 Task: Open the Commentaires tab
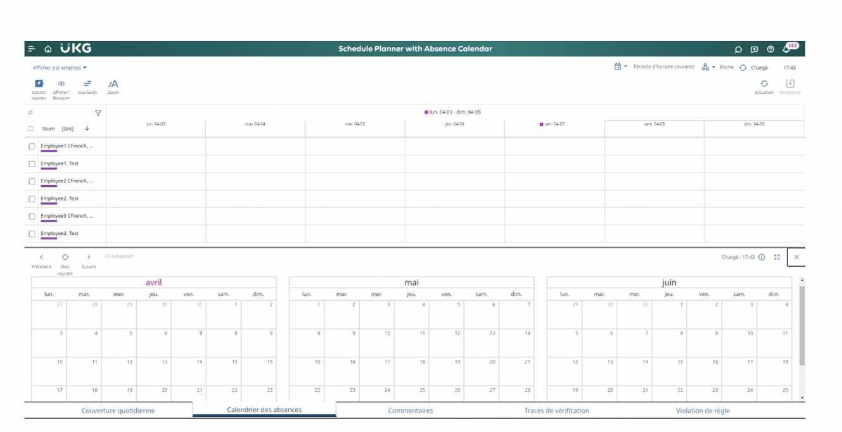pos(411,410)
